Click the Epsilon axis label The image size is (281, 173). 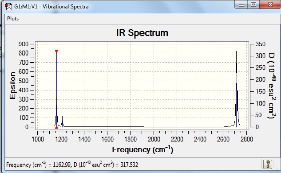click(x=12, y=86)
